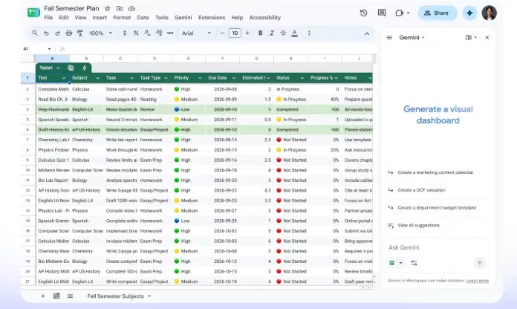Format as currency with dollar icon
The height and width of the screenshot is (309, 517).
pos(125,33)
